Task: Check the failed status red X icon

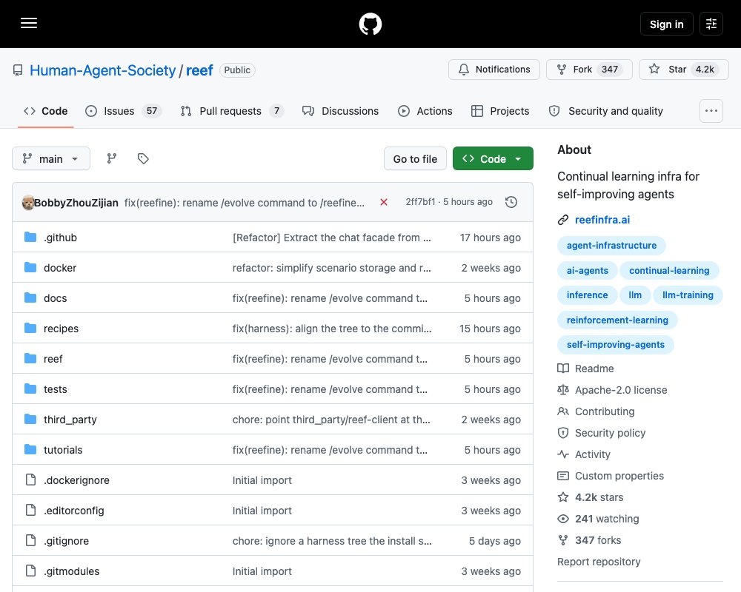Action: point(384,202)
